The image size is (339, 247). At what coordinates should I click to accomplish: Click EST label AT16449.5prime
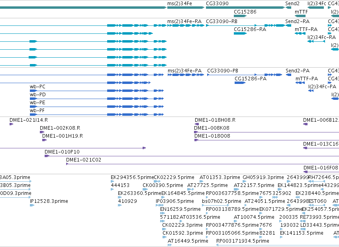(x=188, y=241)
